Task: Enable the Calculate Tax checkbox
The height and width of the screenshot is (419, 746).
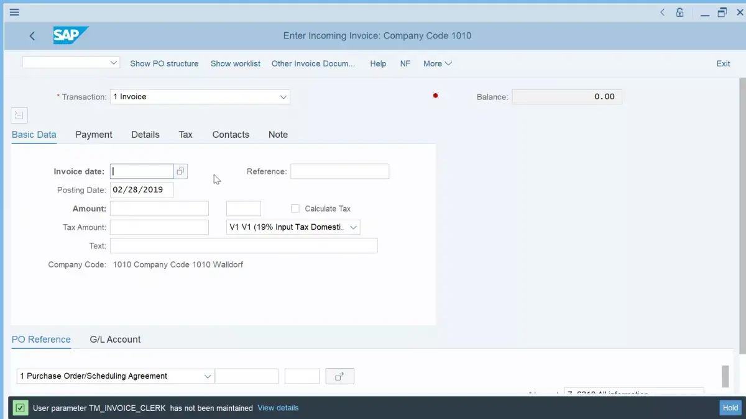Action: (x=295, y=209)
